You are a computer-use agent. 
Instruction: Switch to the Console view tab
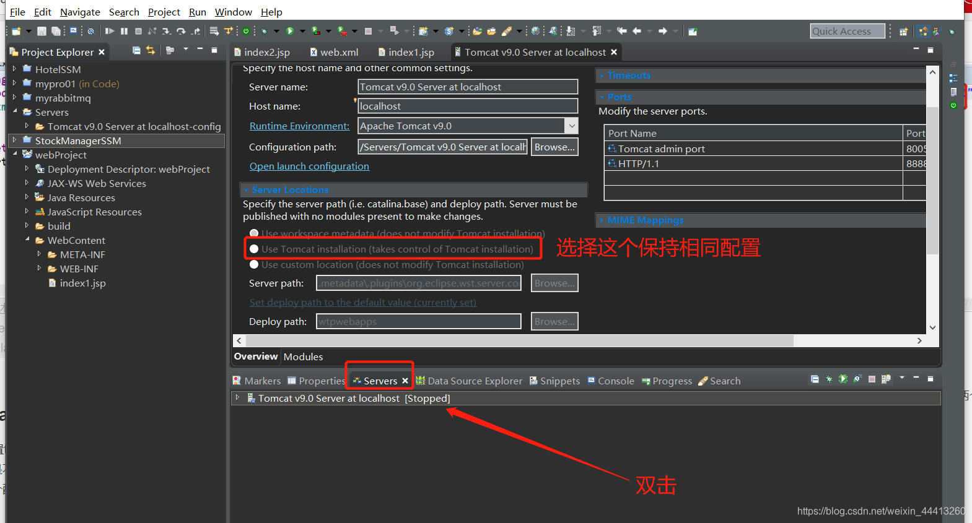coord(611,381)
